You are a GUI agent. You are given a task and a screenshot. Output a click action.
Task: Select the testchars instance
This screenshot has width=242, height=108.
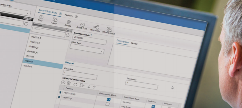coord(28,66)
